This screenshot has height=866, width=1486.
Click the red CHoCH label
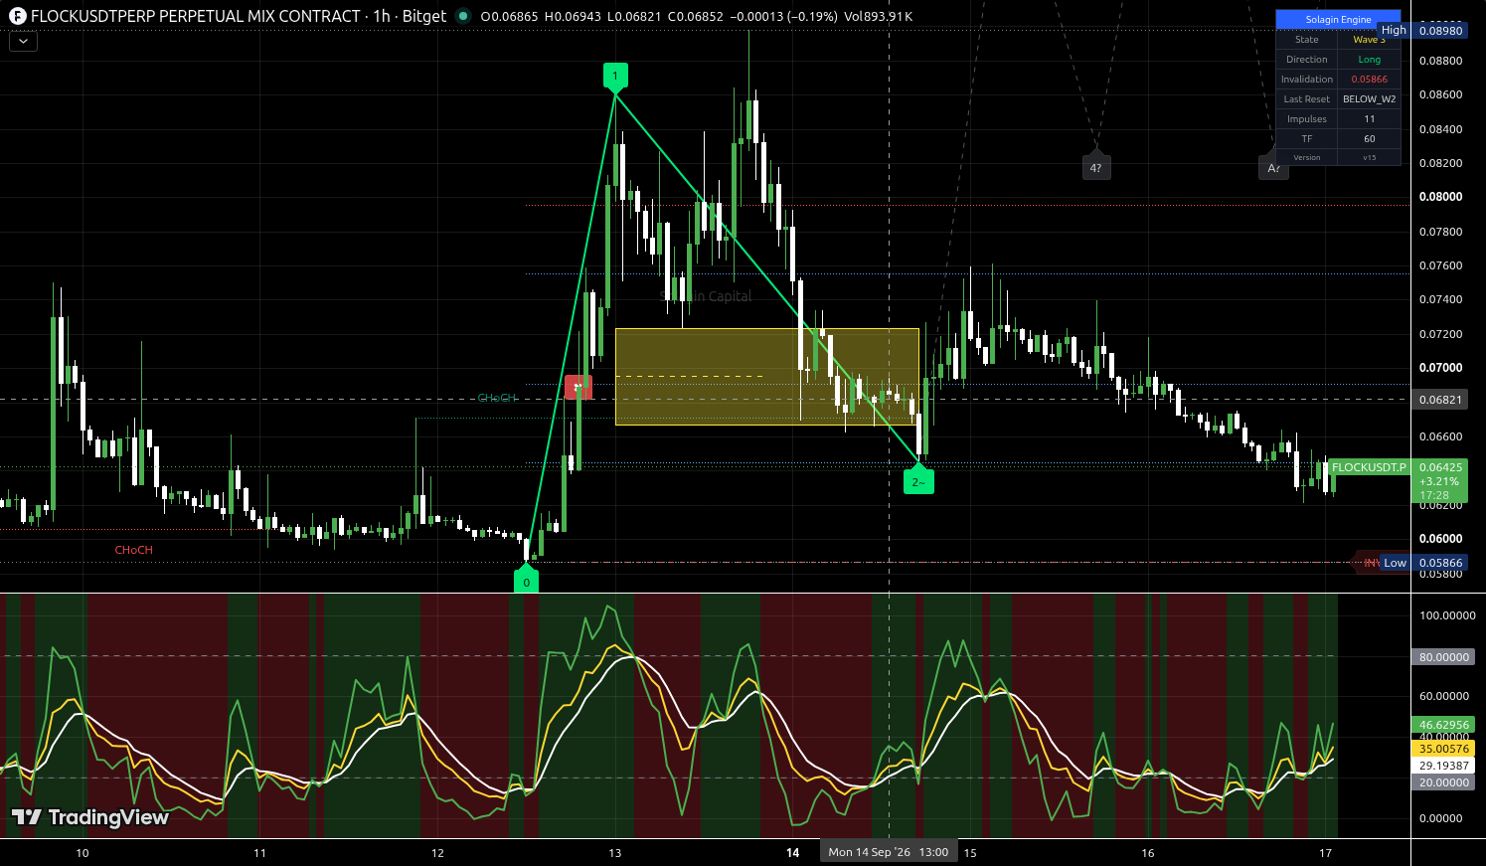point(133,550)
